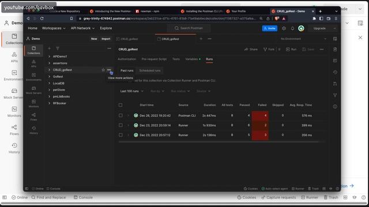Open the collection info icon in right sidebar
This screenshot has width=369, height=207.
(x=335, y=106)
